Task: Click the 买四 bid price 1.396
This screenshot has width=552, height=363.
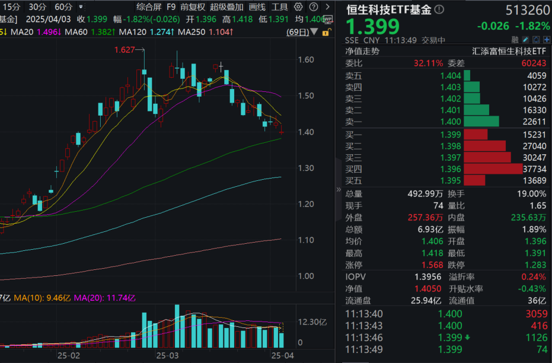Action: pos(451,170)
